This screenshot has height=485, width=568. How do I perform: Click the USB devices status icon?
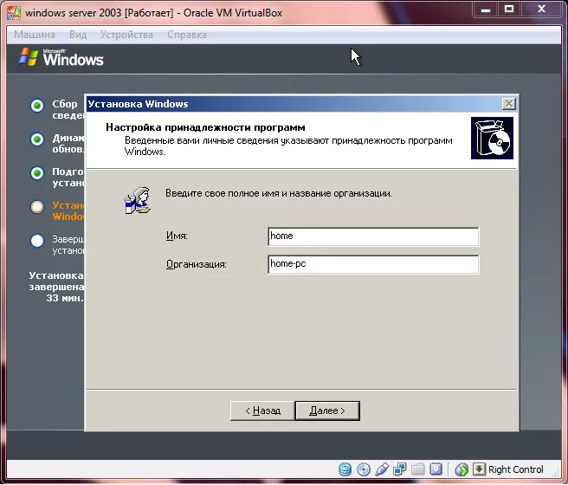tap(382, 469)
